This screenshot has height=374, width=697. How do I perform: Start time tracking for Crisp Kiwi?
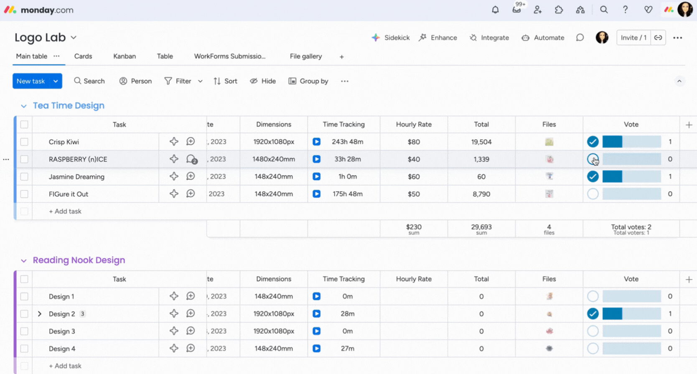click(317, 142)
